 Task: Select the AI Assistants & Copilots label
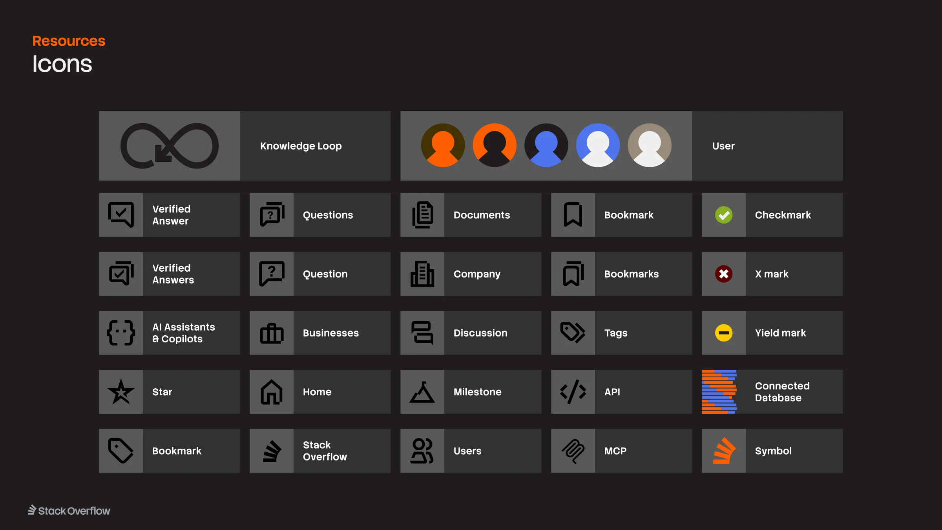pyautogui.click(x=183, y=333)
